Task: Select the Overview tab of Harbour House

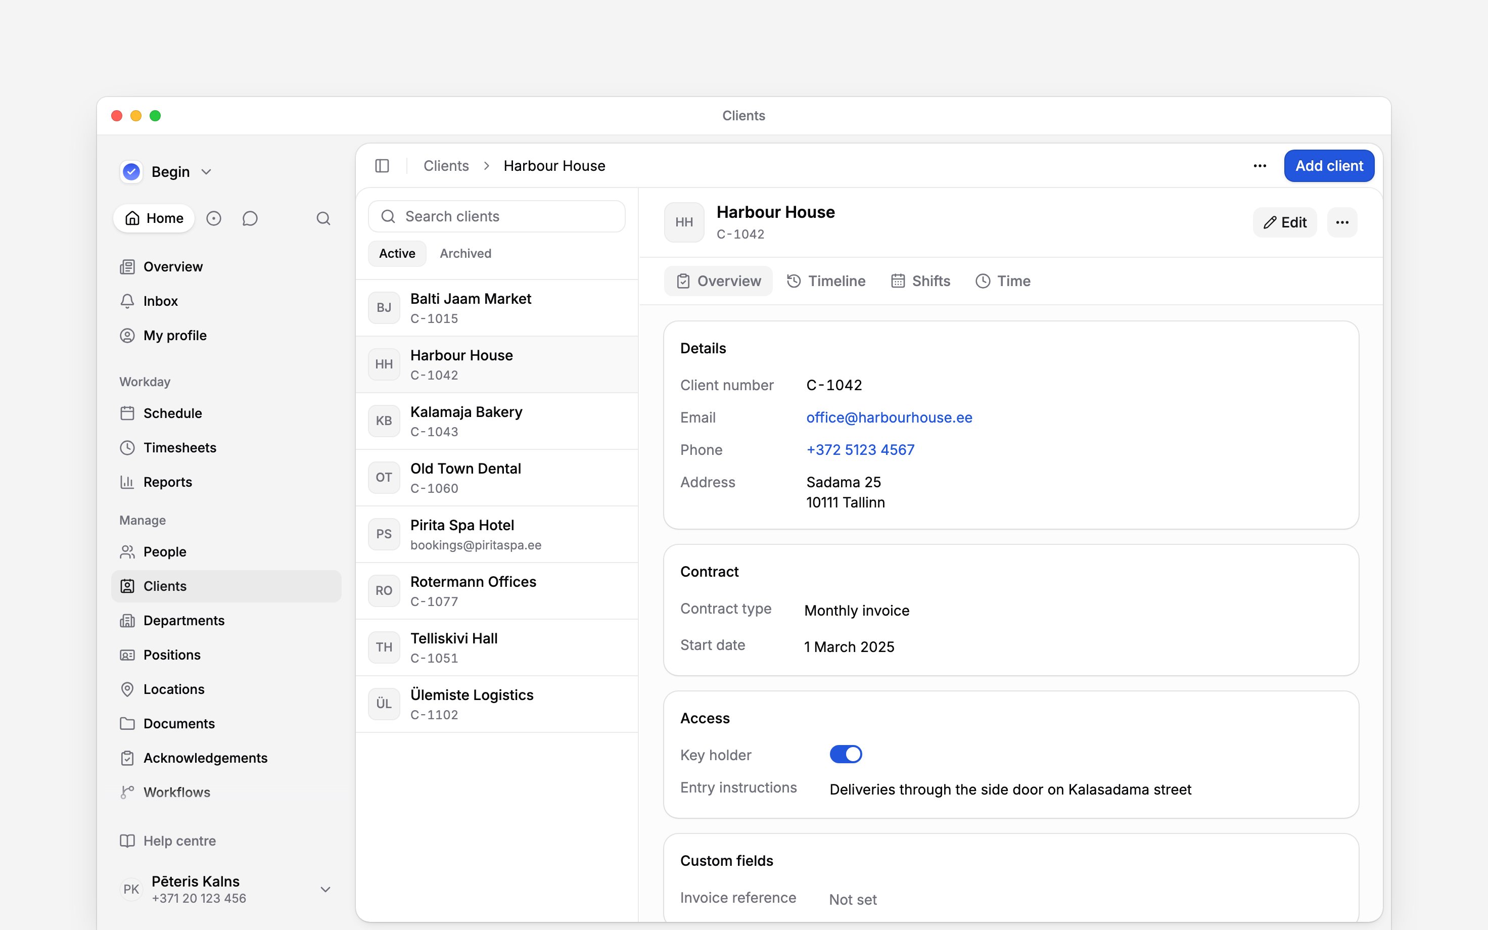Action: point(718,281)
